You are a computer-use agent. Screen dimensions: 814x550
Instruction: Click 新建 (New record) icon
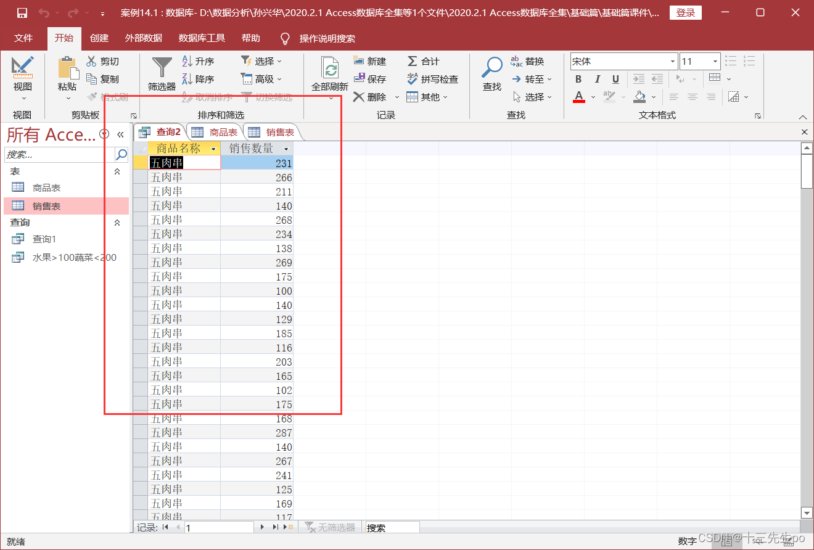tap(359, 60)
